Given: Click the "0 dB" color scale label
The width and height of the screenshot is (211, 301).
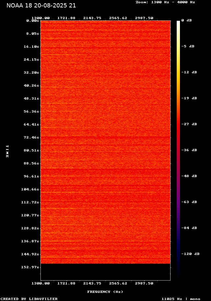Looking at the screenshot, I should pyautogui.click(x=186, y=20).
